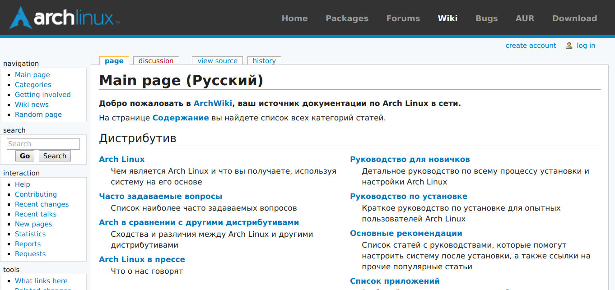Open the Packages section

(x=347, y=18)
